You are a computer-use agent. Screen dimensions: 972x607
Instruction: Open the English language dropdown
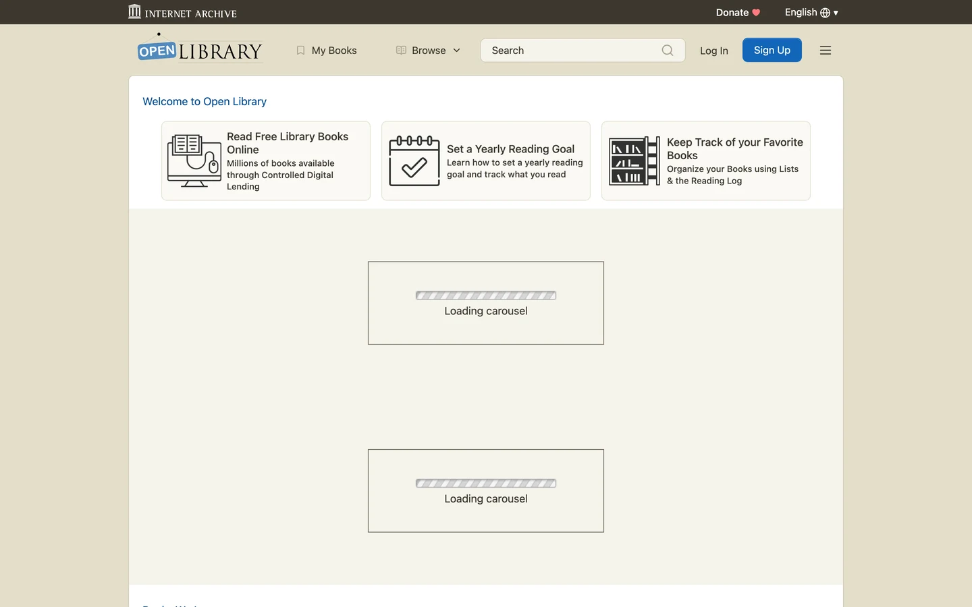click(x=811, y=12)
